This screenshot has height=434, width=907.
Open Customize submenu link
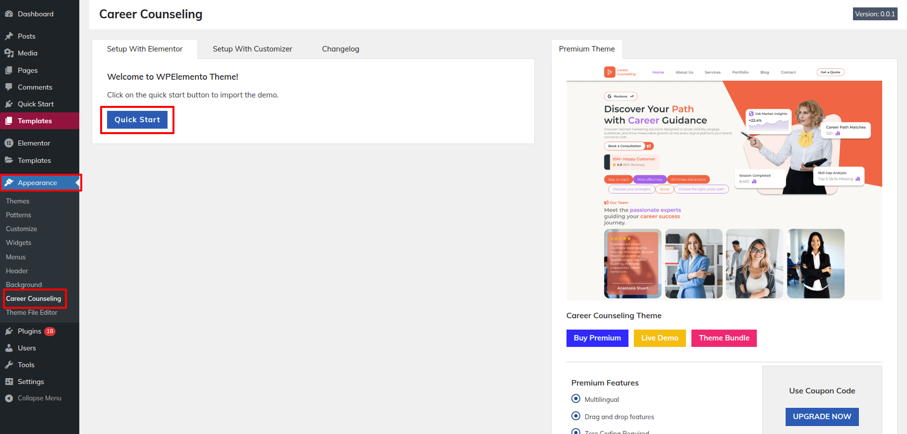(x=21, y=229)
